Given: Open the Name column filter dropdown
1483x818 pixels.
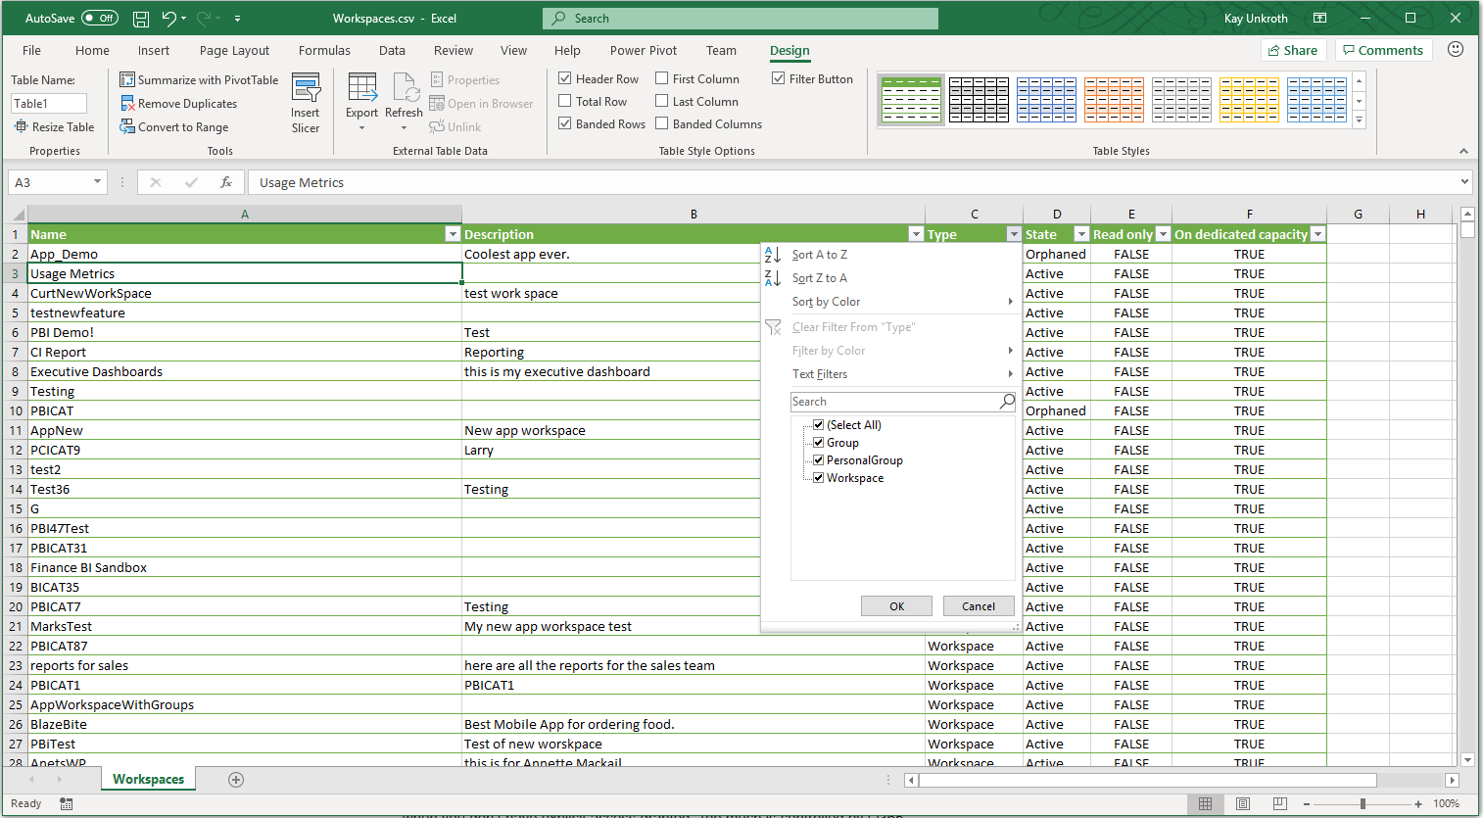Looking at the screenshot, I should coord(452,234).
